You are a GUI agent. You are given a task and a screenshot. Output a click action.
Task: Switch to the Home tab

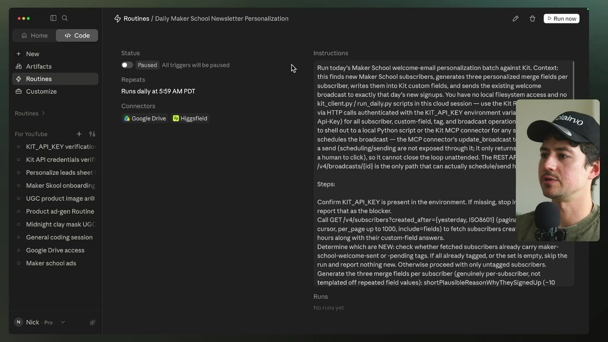[x=34, y=36]
